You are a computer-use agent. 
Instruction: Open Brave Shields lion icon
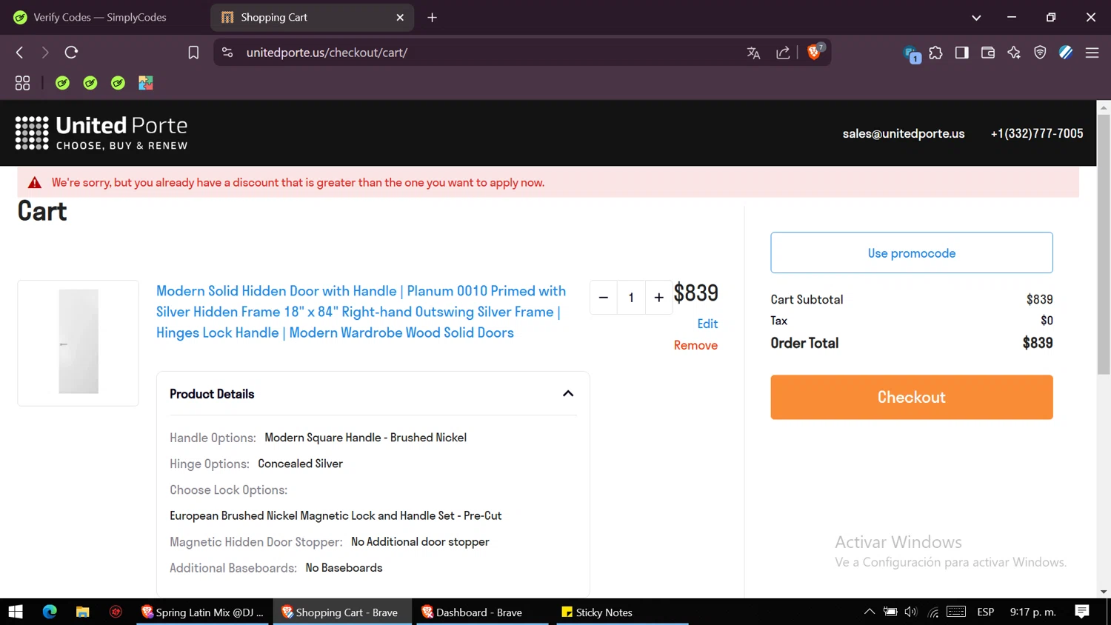pos(815,52)
